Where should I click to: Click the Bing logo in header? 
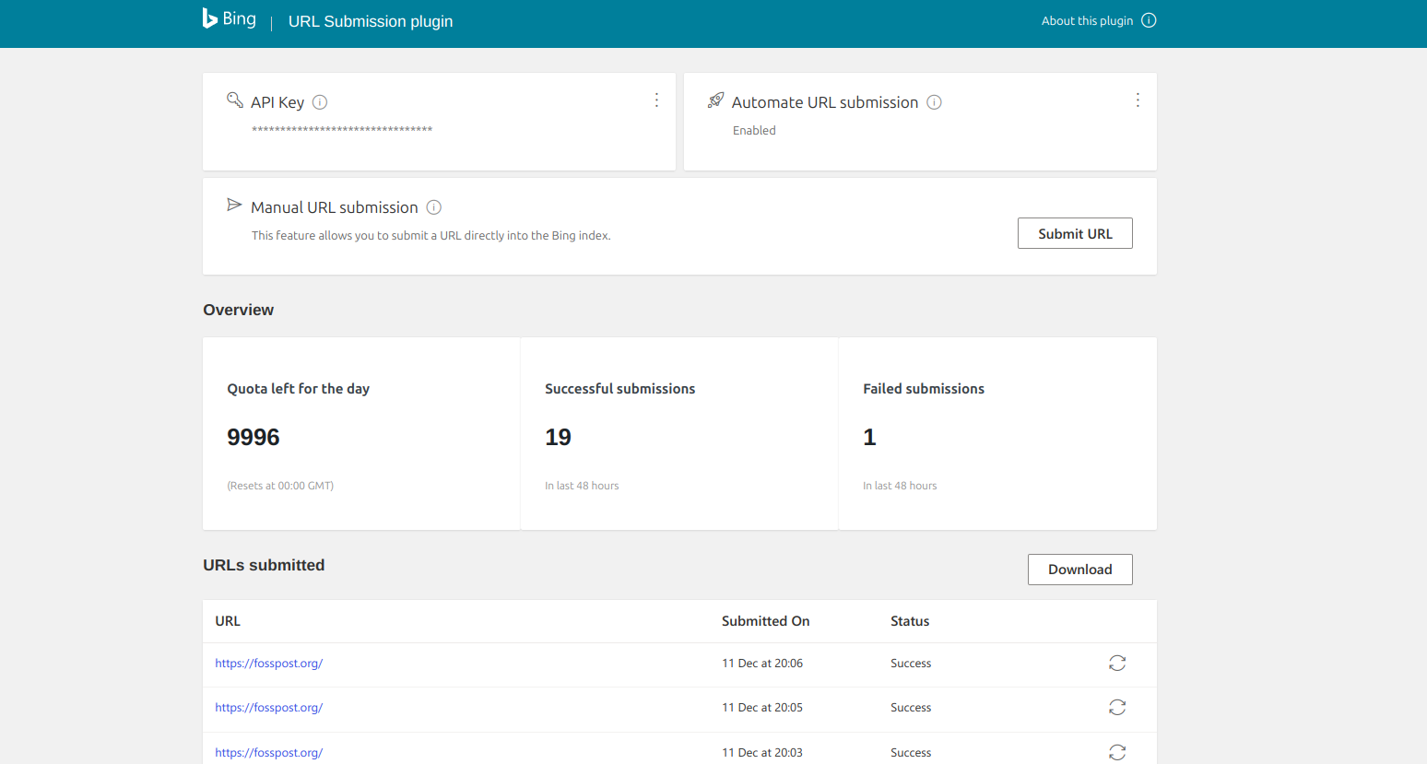pyautogui.click(x=230, y=19)
